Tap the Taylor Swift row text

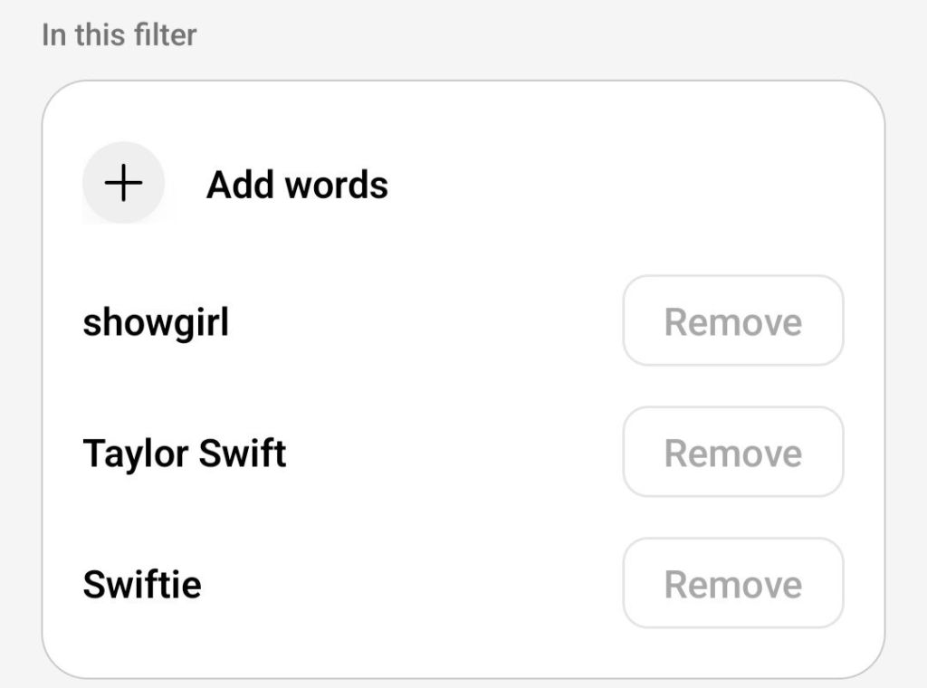pos(185,453)
